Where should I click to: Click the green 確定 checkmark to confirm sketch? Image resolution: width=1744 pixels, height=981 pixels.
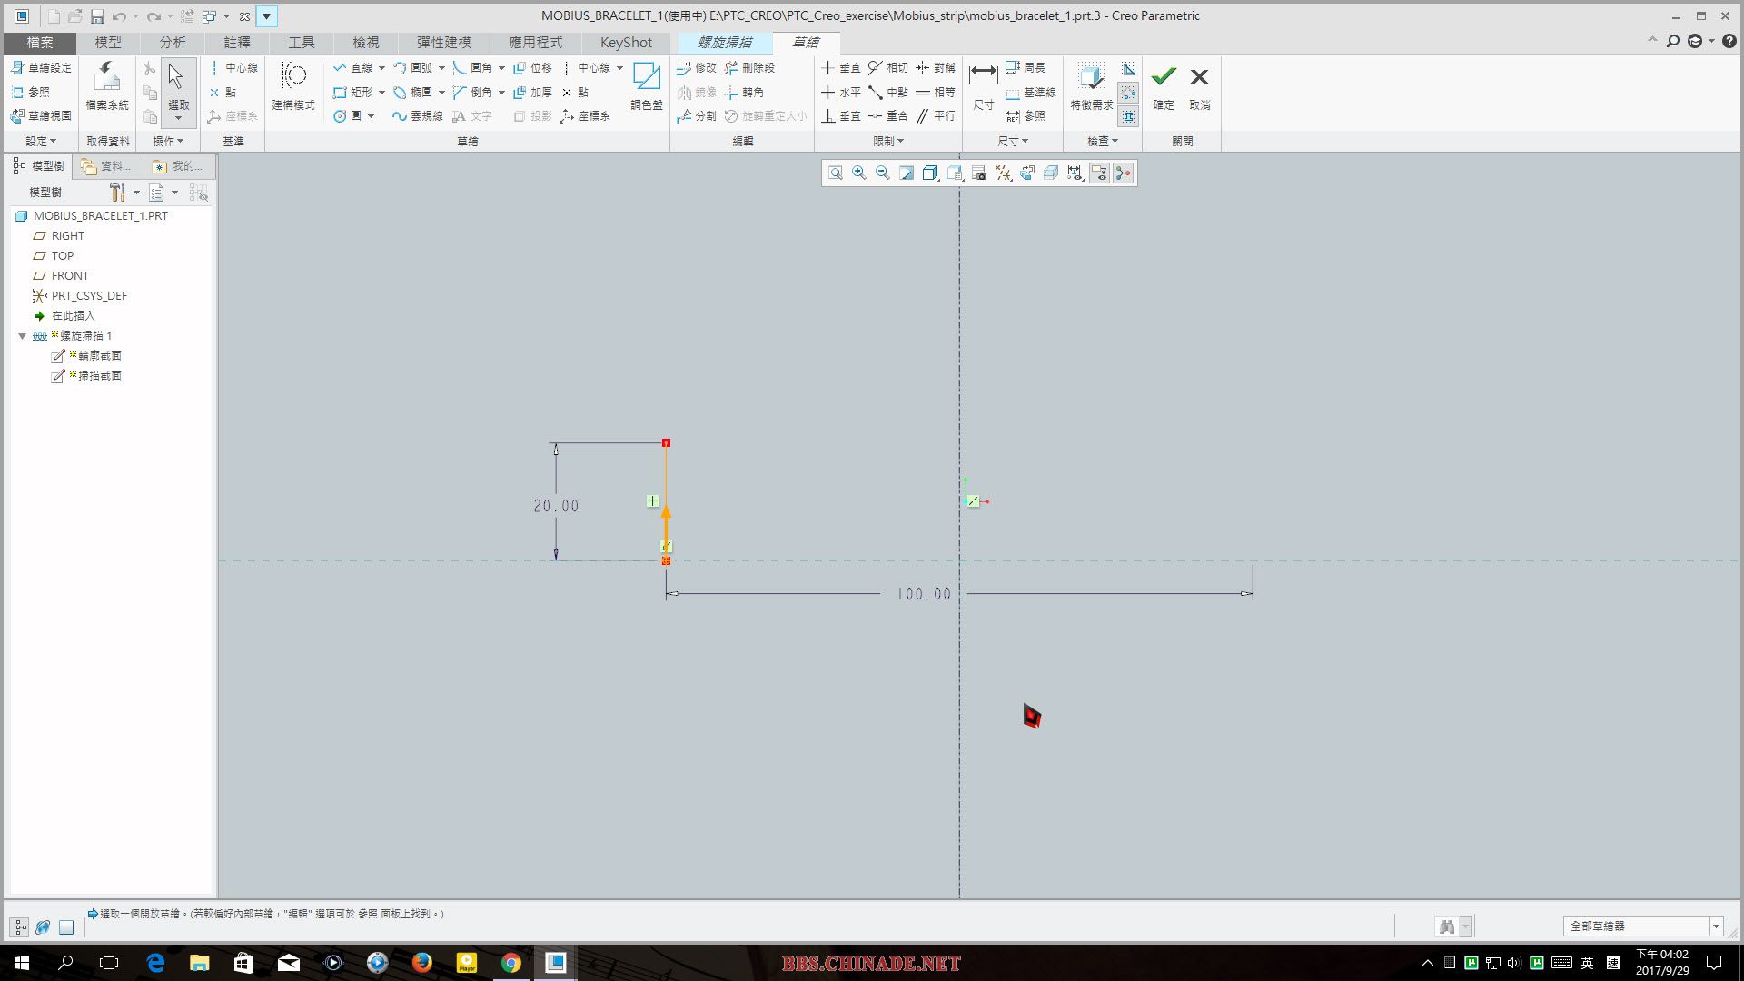tap(1164, 87)
